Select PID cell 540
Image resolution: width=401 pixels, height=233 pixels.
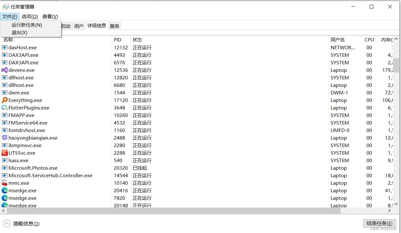(118, 161)
